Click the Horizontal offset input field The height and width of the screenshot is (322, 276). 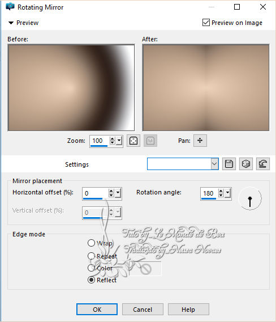(x=95, y=193)
